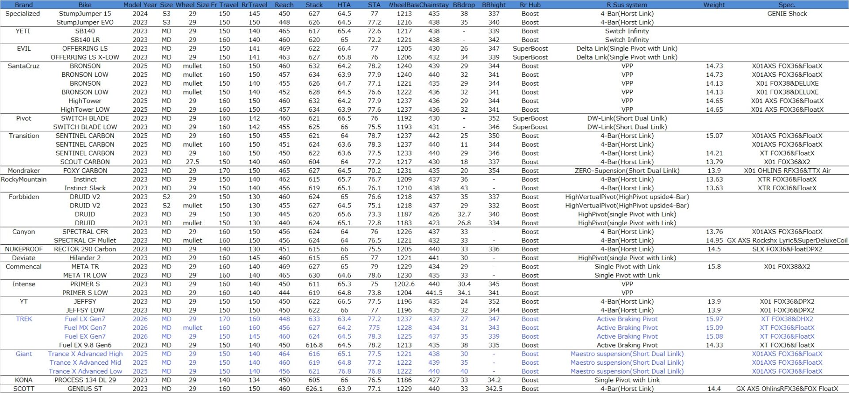Viewport: 849px width, 393px height.
Task: Click the 'R Sus system' header
Action: tap(627, 5)
